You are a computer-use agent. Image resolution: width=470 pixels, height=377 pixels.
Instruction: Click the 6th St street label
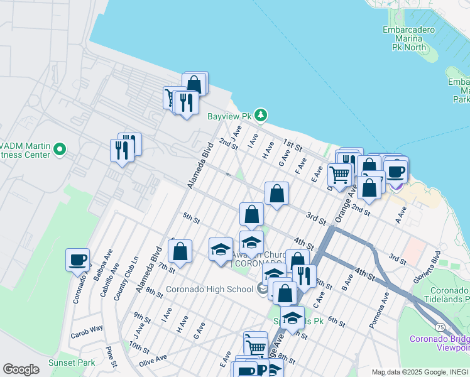(337, 322)
